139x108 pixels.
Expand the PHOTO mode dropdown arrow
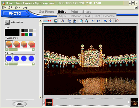(x=27, y=15)
